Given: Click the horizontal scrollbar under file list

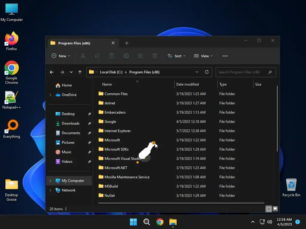Looking at the screenshot, I should click(x=181, y=203).
